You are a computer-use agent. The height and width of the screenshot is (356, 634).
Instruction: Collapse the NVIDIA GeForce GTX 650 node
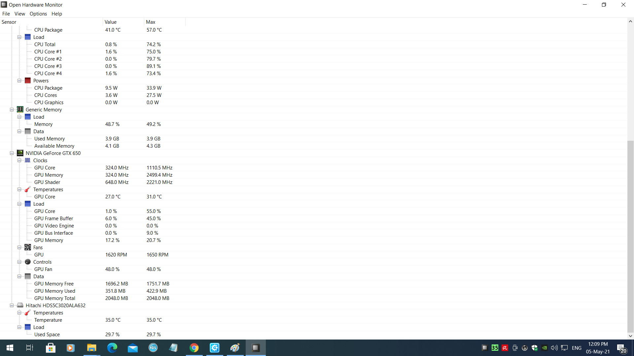[12, 153]
